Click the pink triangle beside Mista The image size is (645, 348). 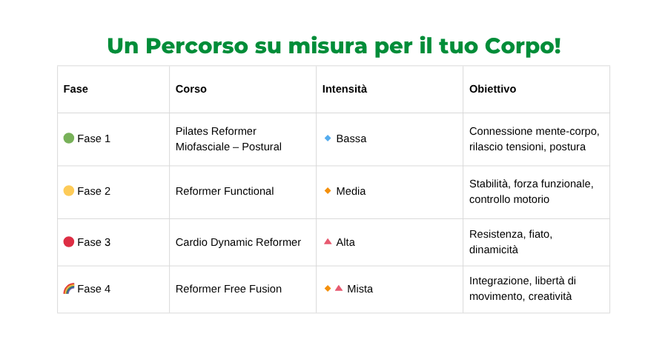(x=339, y=289)
